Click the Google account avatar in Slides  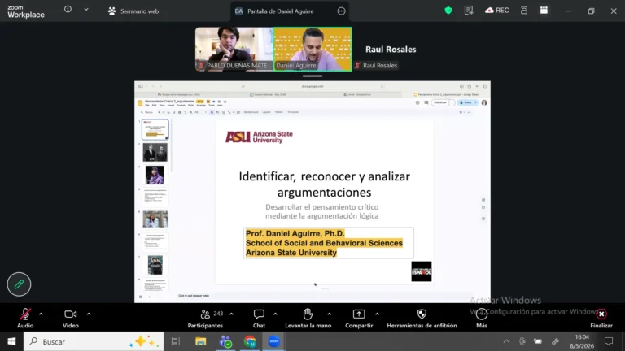tap(484, 102)
